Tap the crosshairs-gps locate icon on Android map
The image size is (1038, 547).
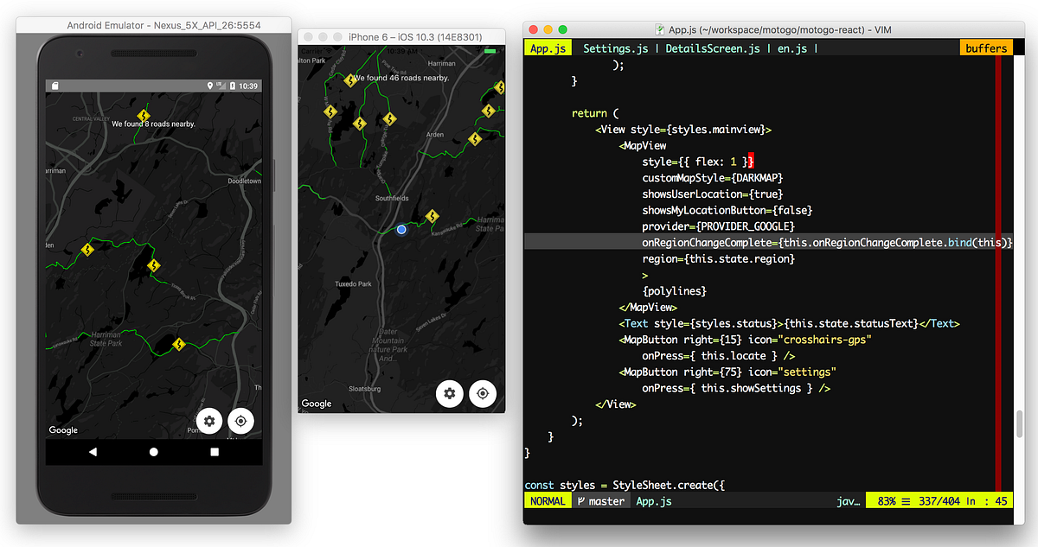click(240, 421)
